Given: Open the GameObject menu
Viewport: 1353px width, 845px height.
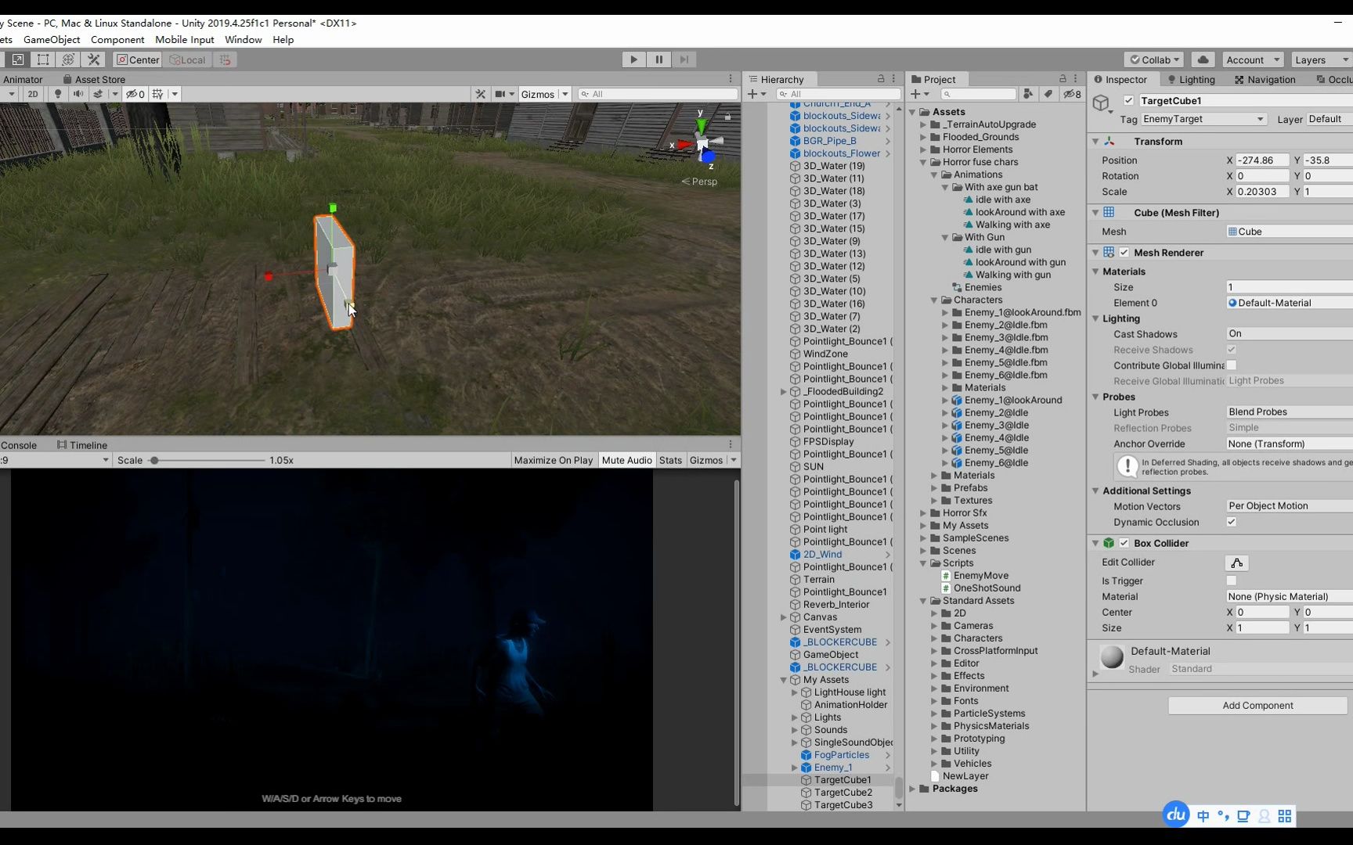Looking at the screenshot, I should pos(52,39).
